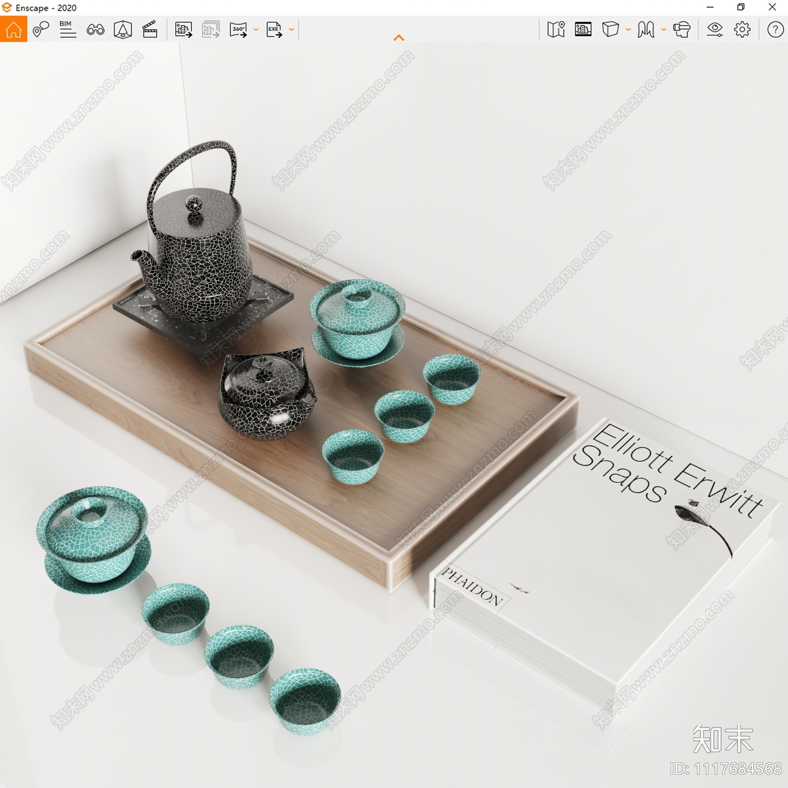Open Manage Views binoculars icon
The width and height of the screenshot is (788, 788).
click(95, 30)
